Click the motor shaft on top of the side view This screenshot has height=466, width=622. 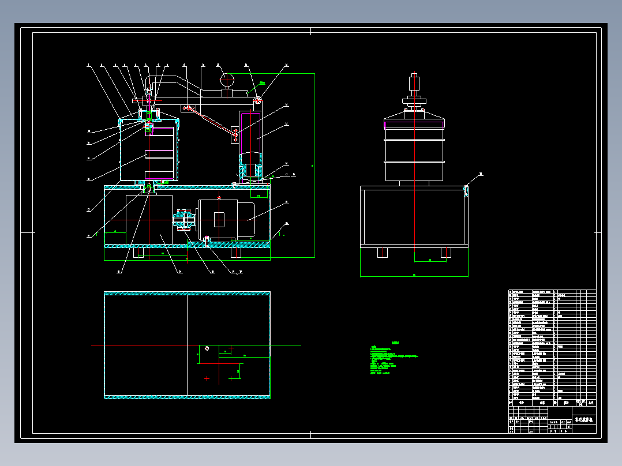tap(414, 84)
